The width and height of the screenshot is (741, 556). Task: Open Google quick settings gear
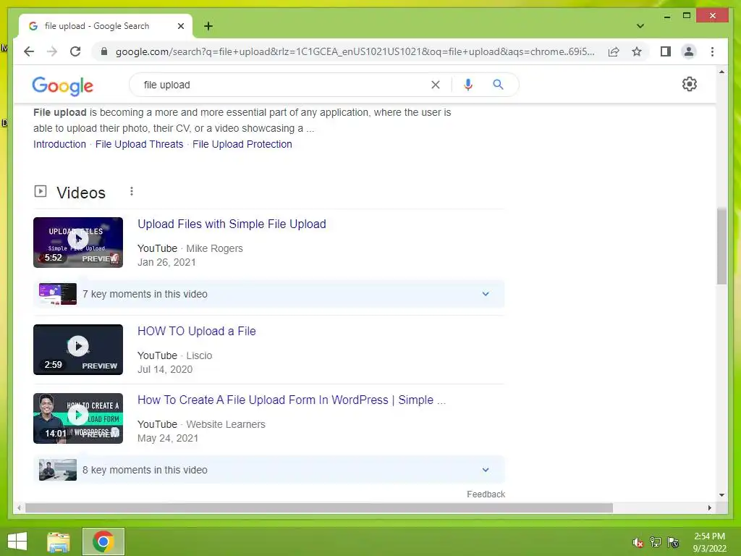click(x=689, y=84)
